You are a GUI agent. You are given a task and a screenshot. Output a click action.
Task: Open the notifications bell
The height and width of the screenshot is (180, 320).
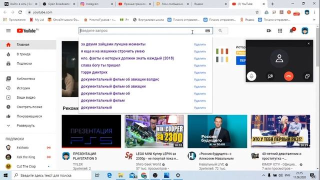291,30
